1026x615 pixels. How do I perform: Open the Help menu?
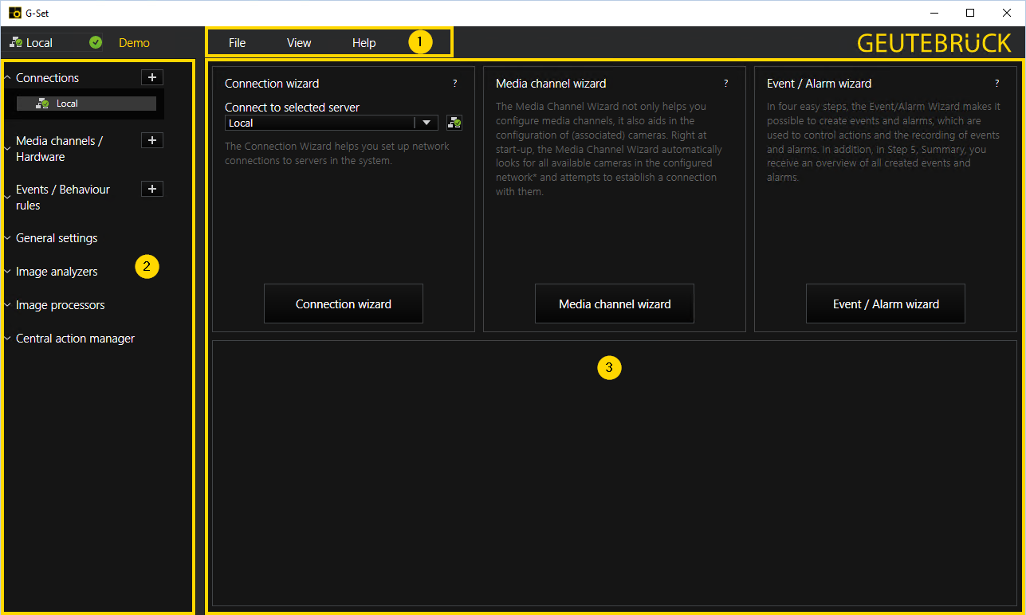[364, 43]
